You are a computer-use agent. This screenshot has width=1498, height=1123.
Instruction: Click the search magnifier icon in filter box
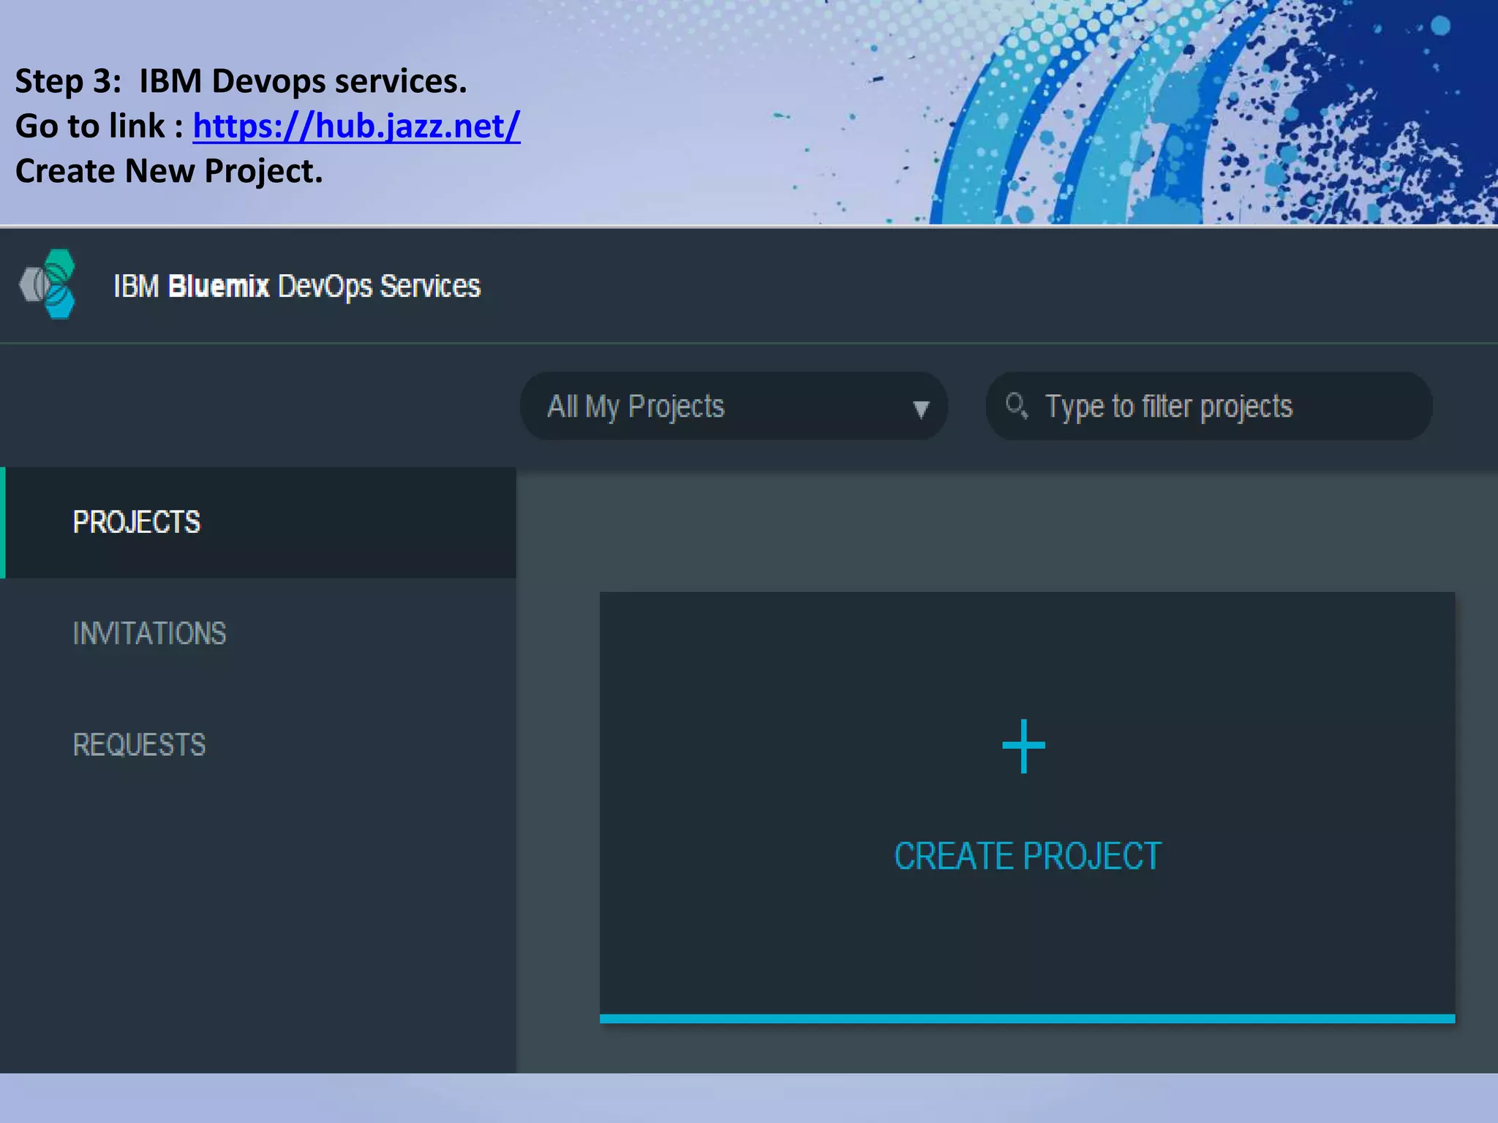(1016, 406)
